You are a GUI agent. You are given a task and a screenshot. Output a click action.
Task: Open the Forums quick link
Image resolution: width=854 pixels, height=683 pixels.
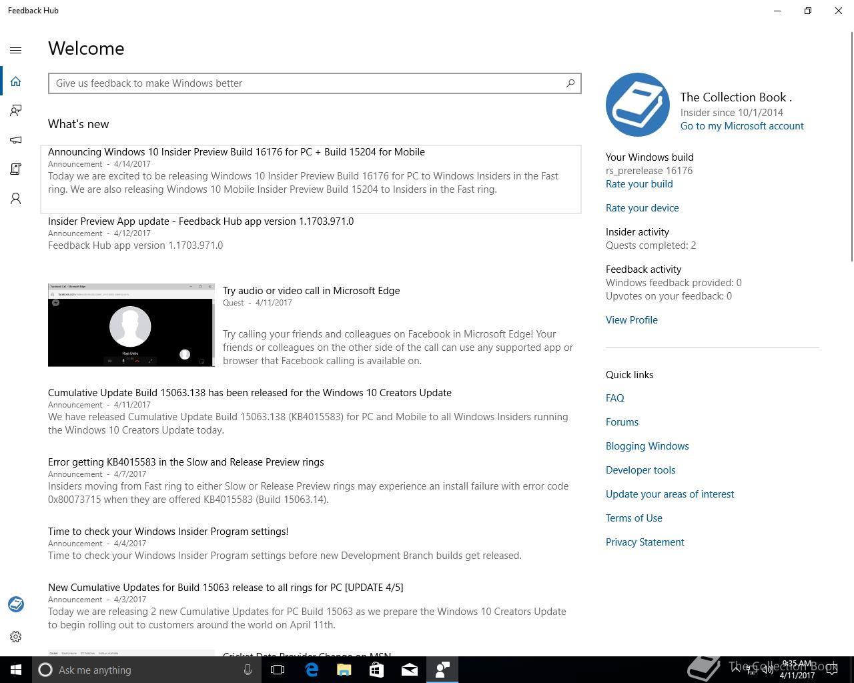click(622, 422)
